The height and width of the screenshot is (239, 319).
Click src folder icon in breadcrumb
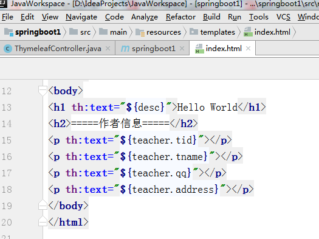point(74,32)
